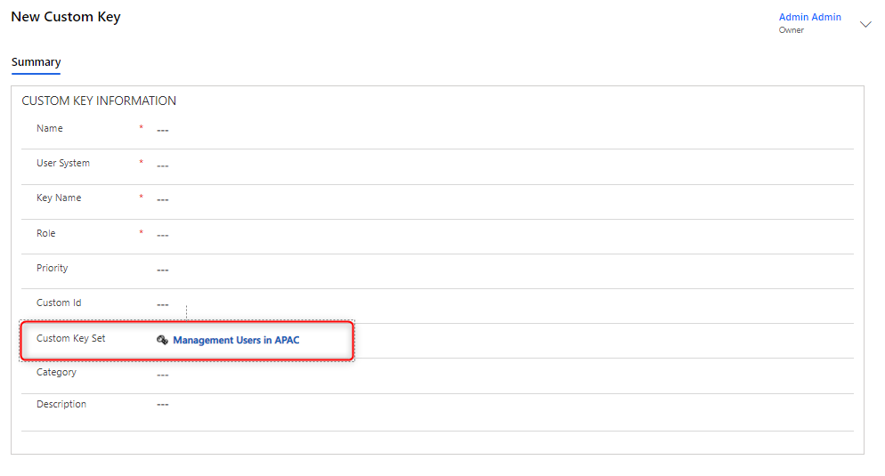This screenshot has height=476, width=885.
Task: Select the Custom Key Set field label
Action: (x=70, y=338)
